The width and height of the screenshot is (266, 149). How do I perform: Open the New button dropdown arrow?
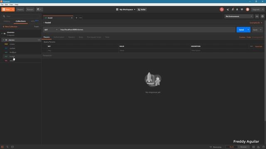point(13,10)
